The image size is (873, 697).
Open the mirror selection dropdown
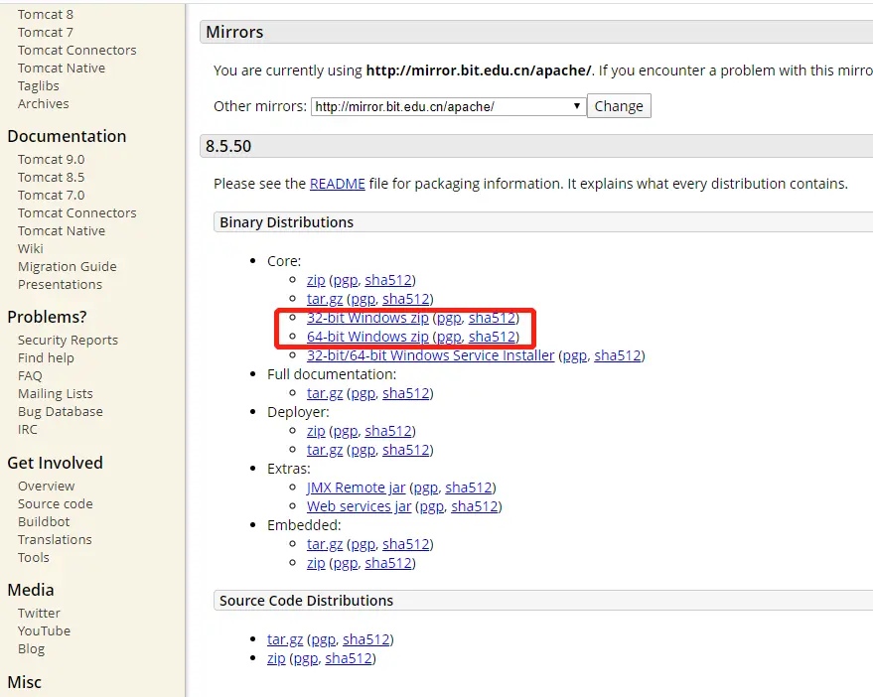click(448, 106)
